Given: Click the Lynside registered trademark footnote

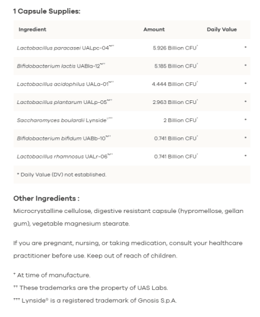Looking at the screenshot, I should point(95,300).
